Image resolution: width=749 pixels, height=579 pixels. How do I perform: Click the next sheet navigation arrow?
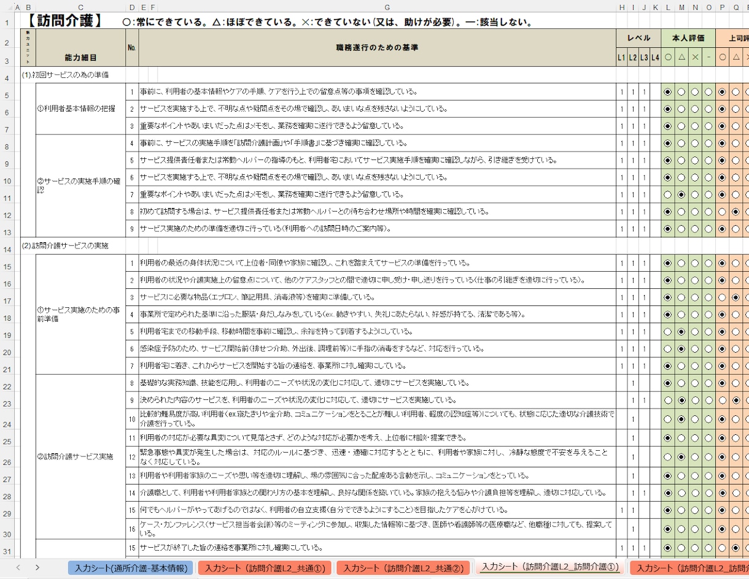[x=37, y=568]
